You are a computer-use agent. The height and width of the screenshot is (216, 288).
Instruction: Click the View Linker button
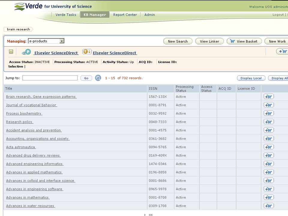210,41
